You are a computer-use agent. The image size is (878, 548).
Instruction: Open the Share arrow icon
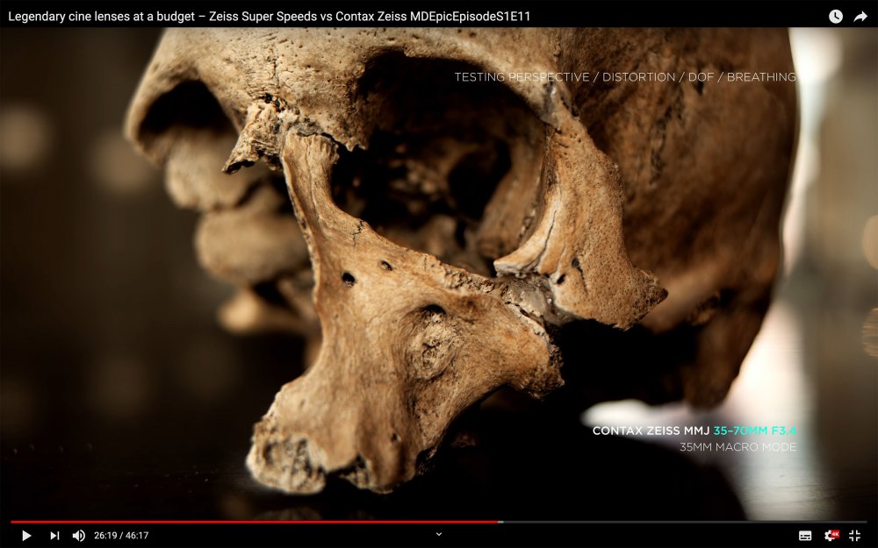860,16
